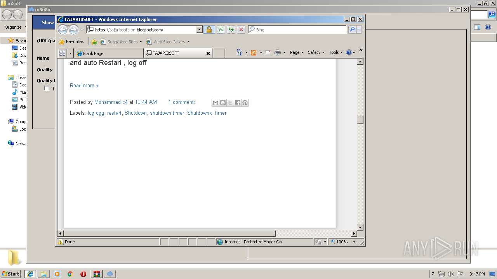Stop loading with the red X icon
Image resolution: width=497 pixels, height=279 pixels.
(241, 29)
